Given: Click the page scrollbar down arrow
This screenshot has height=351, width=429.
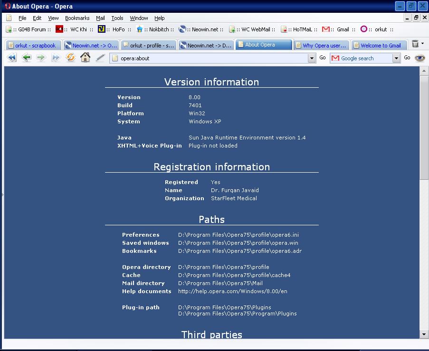Looking at the screenshot, I should 424,334.
